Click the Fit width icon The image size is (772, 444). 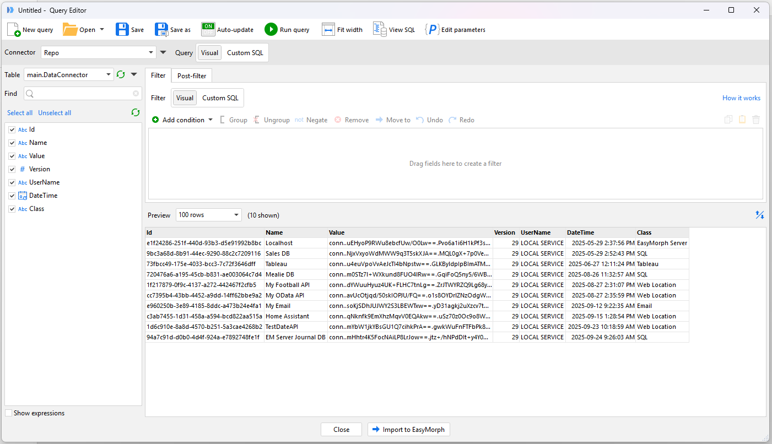(x=328, y=30)
